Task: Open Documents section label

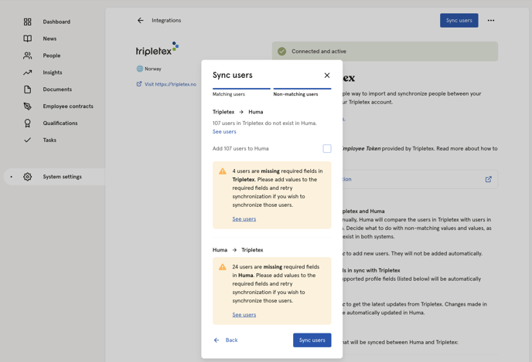Action: click(57, 90)
